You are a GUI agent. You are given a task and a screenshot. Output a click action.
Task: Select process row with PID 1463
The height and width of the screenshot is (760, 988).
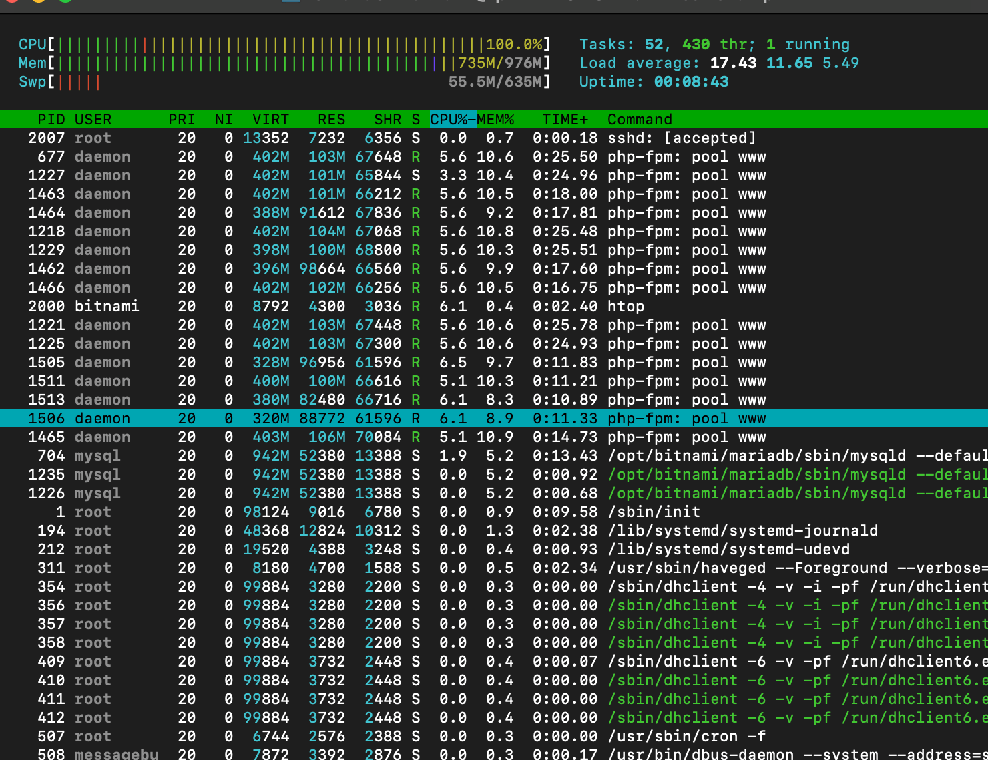(494, 194)
